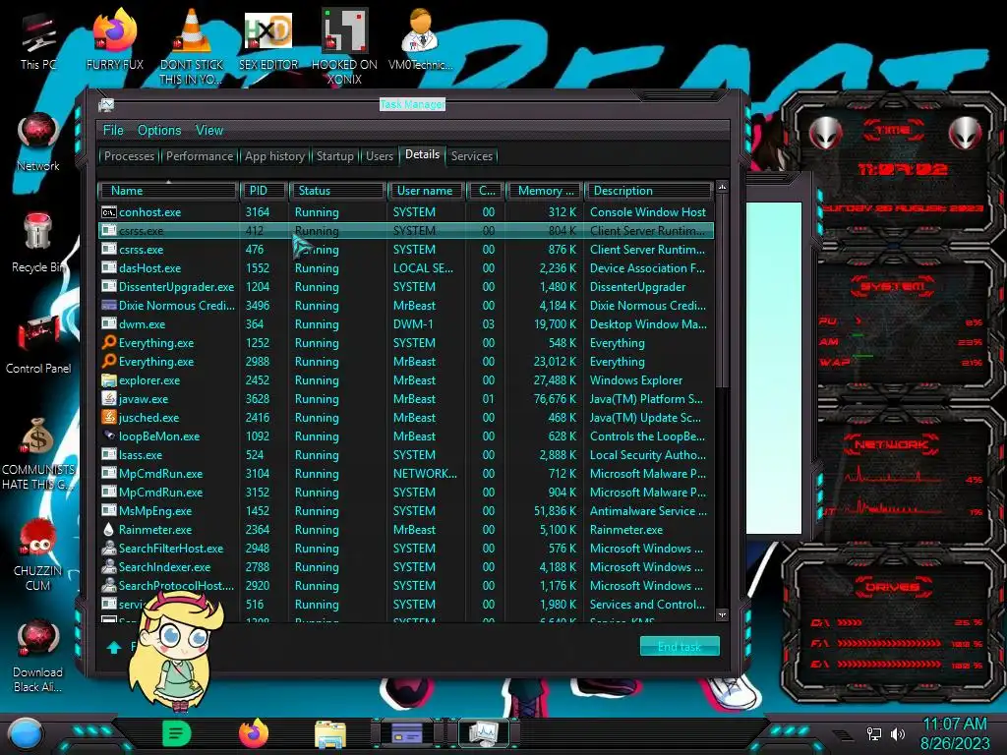Open the This PC desktop icon

(x=38, y=39)
